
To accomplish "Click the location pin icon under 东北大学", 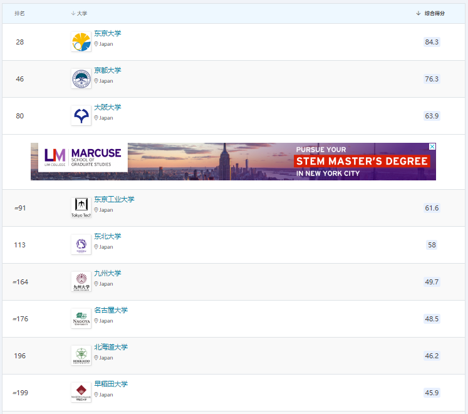I will click(x=96, y=247).
